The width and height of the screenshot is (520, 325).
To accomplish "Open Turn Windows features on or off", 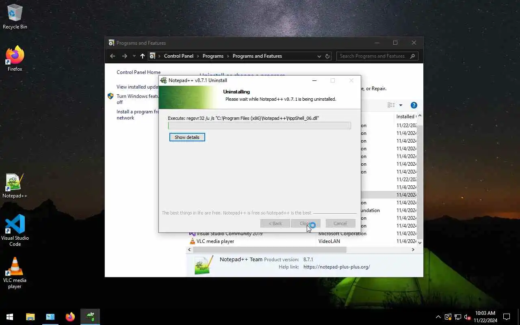I will [x=138, y=99].
